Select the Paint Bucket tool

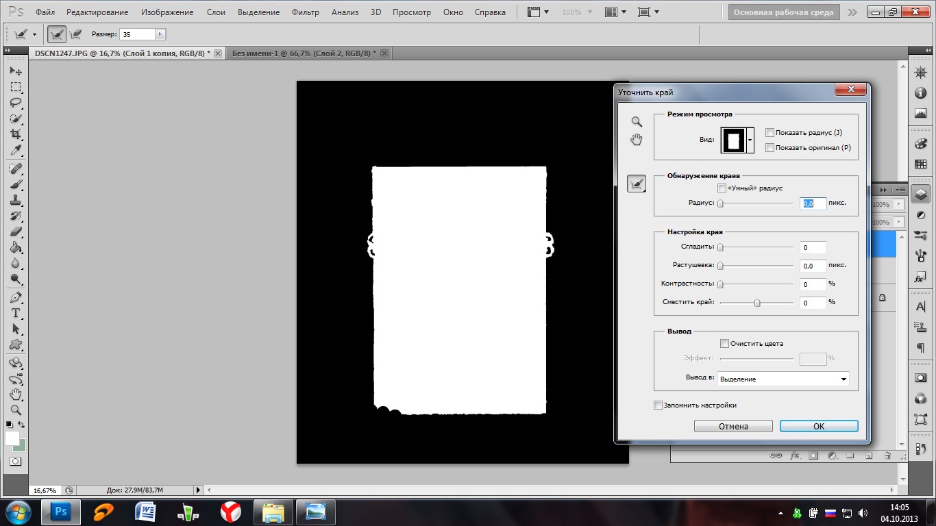tap(16, 247)
